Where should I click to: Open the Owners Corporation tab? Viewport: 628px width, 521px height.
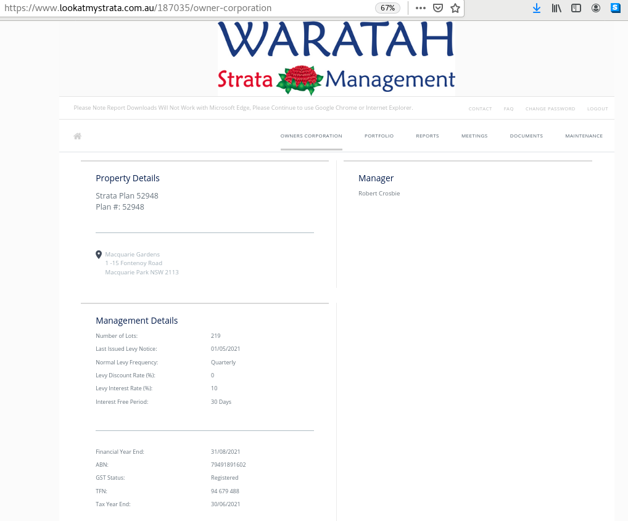pyautogui.click(x=311, y=136)
